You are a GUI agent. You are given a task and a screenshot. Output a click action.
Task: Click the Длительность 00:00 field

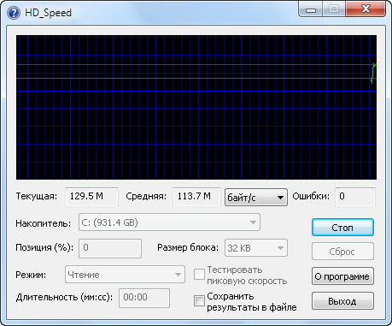(x=144, y=298)
